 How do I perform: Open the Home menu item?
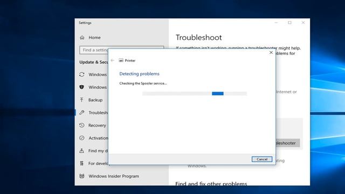coord(95,38)
